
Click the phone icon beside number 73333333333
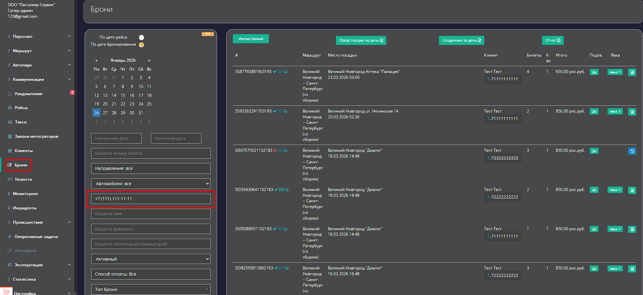pos(489,158)
